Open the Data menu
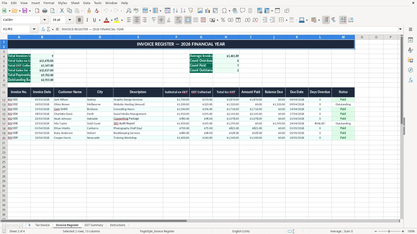The width and height of the screenshot is (417, 234). click(x=87, y=3)
